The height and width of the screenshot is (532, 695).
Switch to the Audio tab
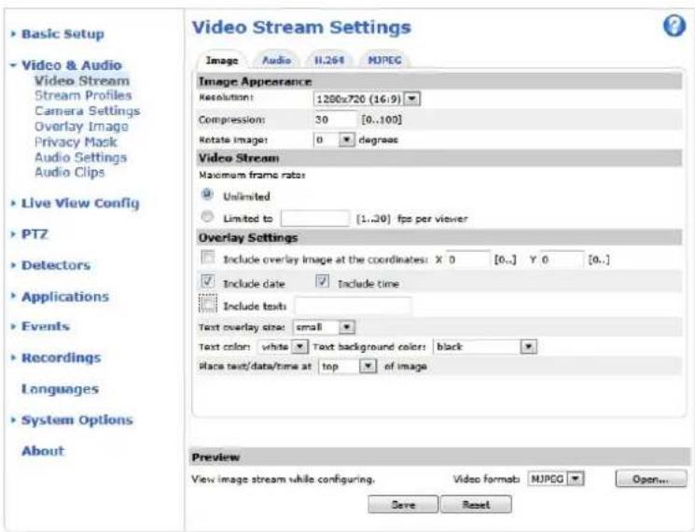click(276, 61)
